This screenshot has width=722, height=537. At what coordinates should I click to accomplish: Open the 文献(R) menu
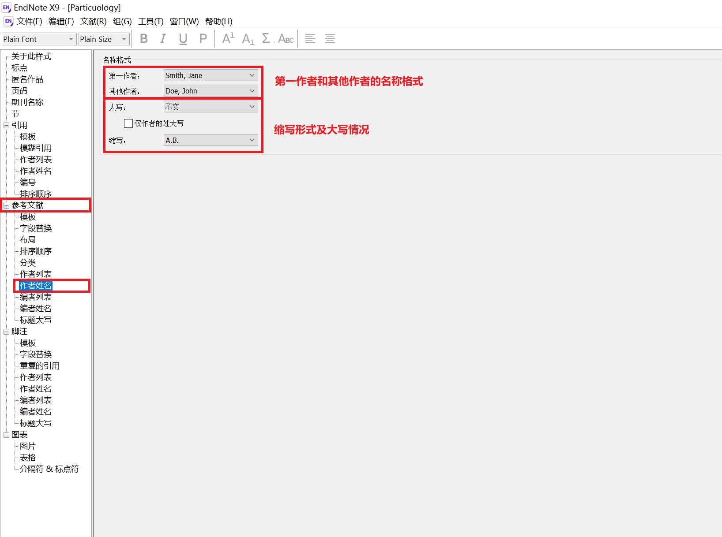[94, 21]
